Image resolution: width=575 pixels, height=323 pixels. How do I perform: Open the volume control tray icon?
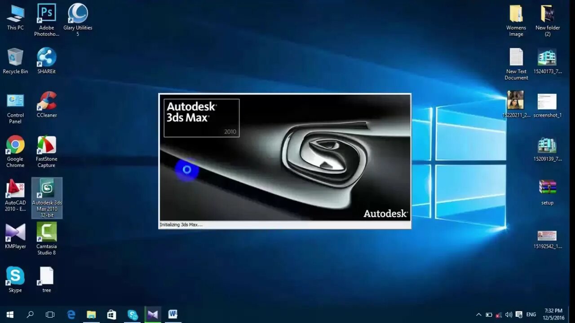[509, 314]
